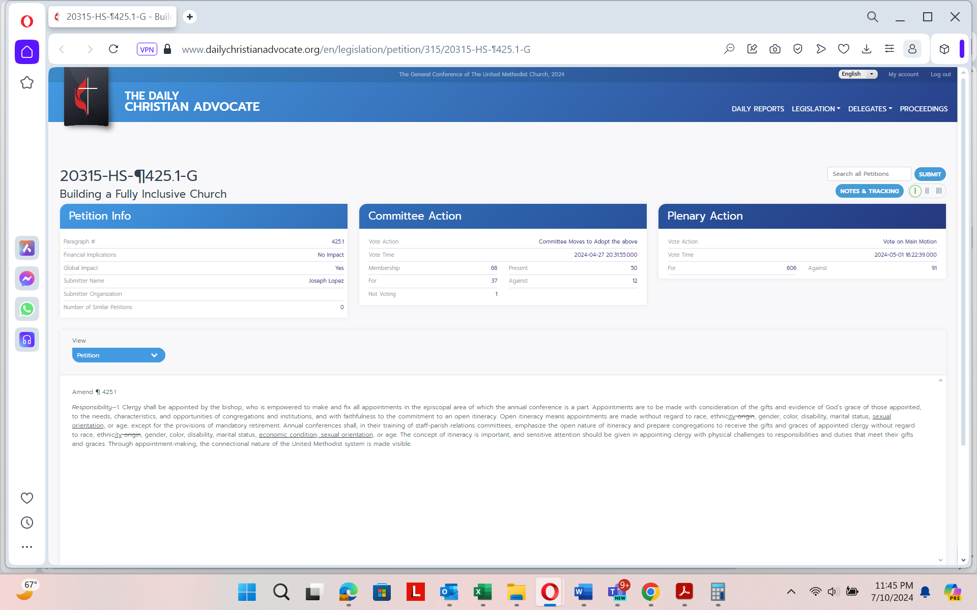Open history clock icon in sidebar

pos(27,523)
